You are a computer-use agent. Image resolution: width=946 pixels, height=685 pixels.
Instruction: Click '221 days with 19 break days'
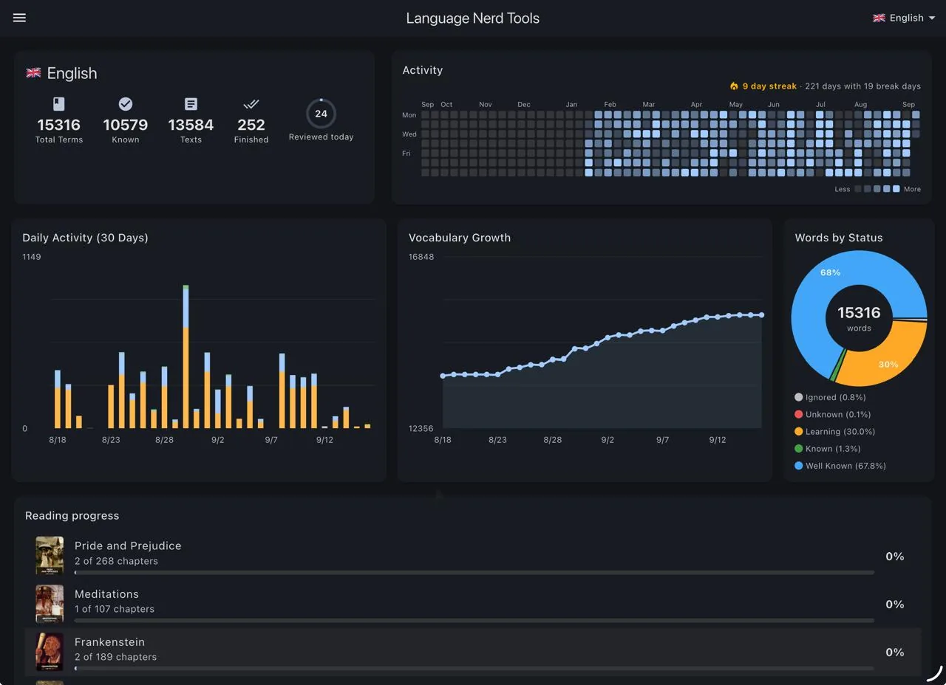coord(862,86)
